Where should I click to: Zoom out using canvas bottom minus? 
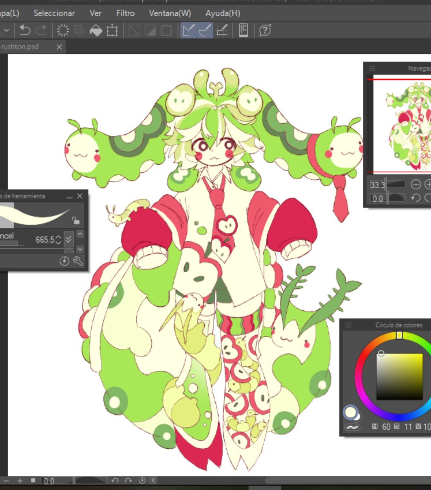[x=7, y=481]
